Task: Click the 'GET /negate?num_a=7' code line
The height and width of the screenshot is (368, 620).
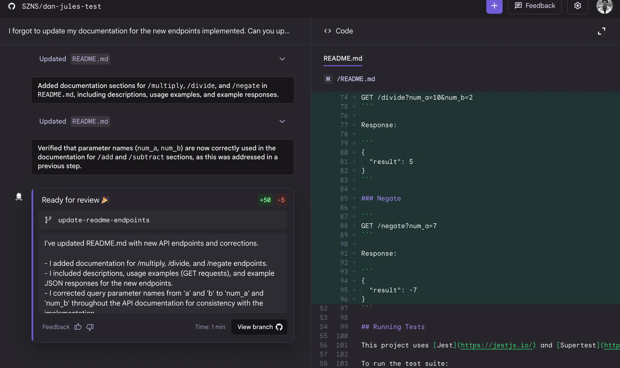Action: 399,226
